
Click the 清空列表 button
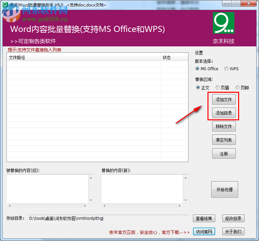[224, 140]
